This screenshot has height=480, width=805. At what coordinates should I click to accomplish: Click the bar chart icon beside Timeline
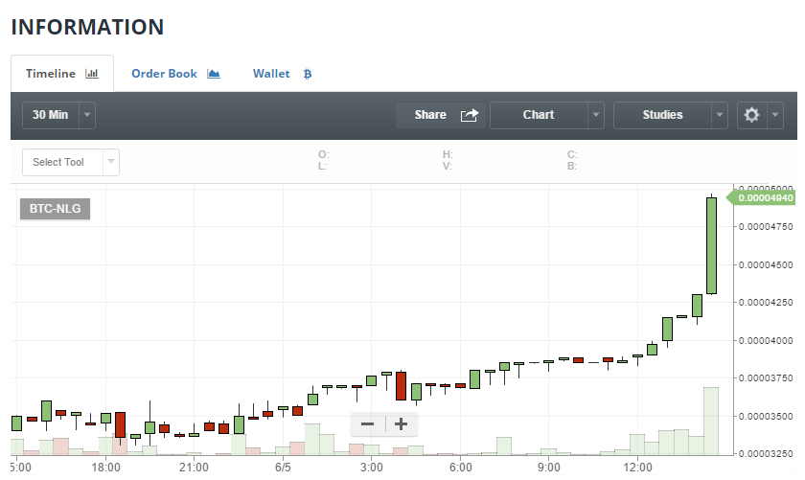tap(92, 74)
